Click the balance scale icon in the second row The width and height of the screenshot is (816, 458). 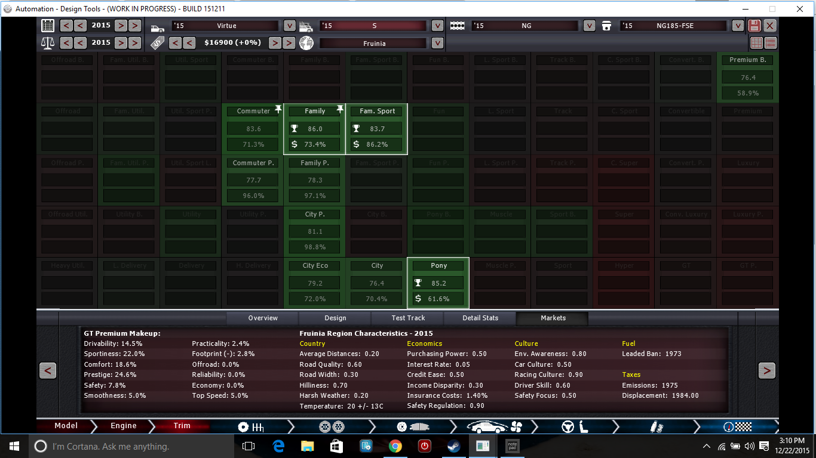click(x=48, y=43)
